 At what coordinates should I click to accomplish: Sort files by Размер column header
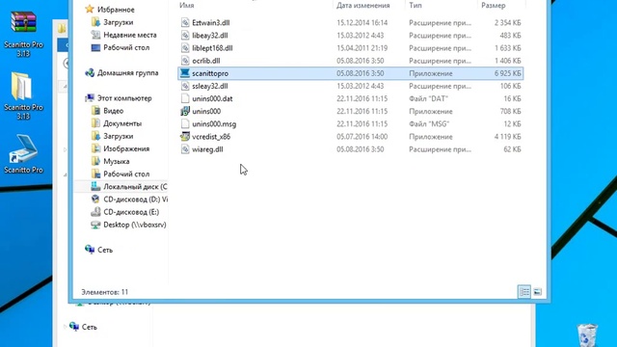493,5
